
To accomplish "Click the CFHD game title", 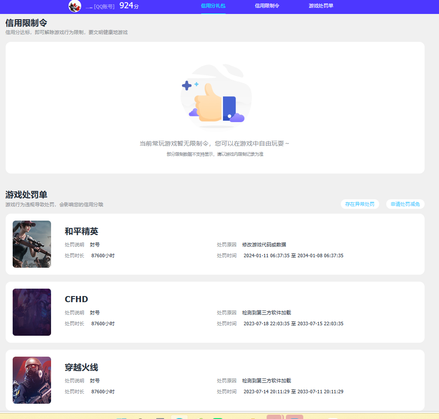I will (x=76, y=299).
